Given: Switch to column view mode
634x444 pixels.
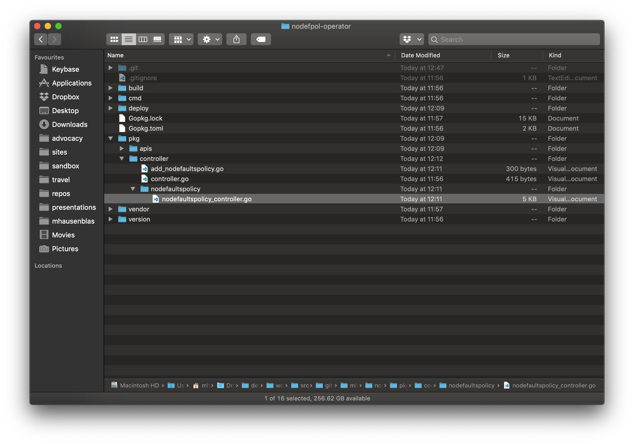Looking at the screenshot, I should [x=143, y=40].
